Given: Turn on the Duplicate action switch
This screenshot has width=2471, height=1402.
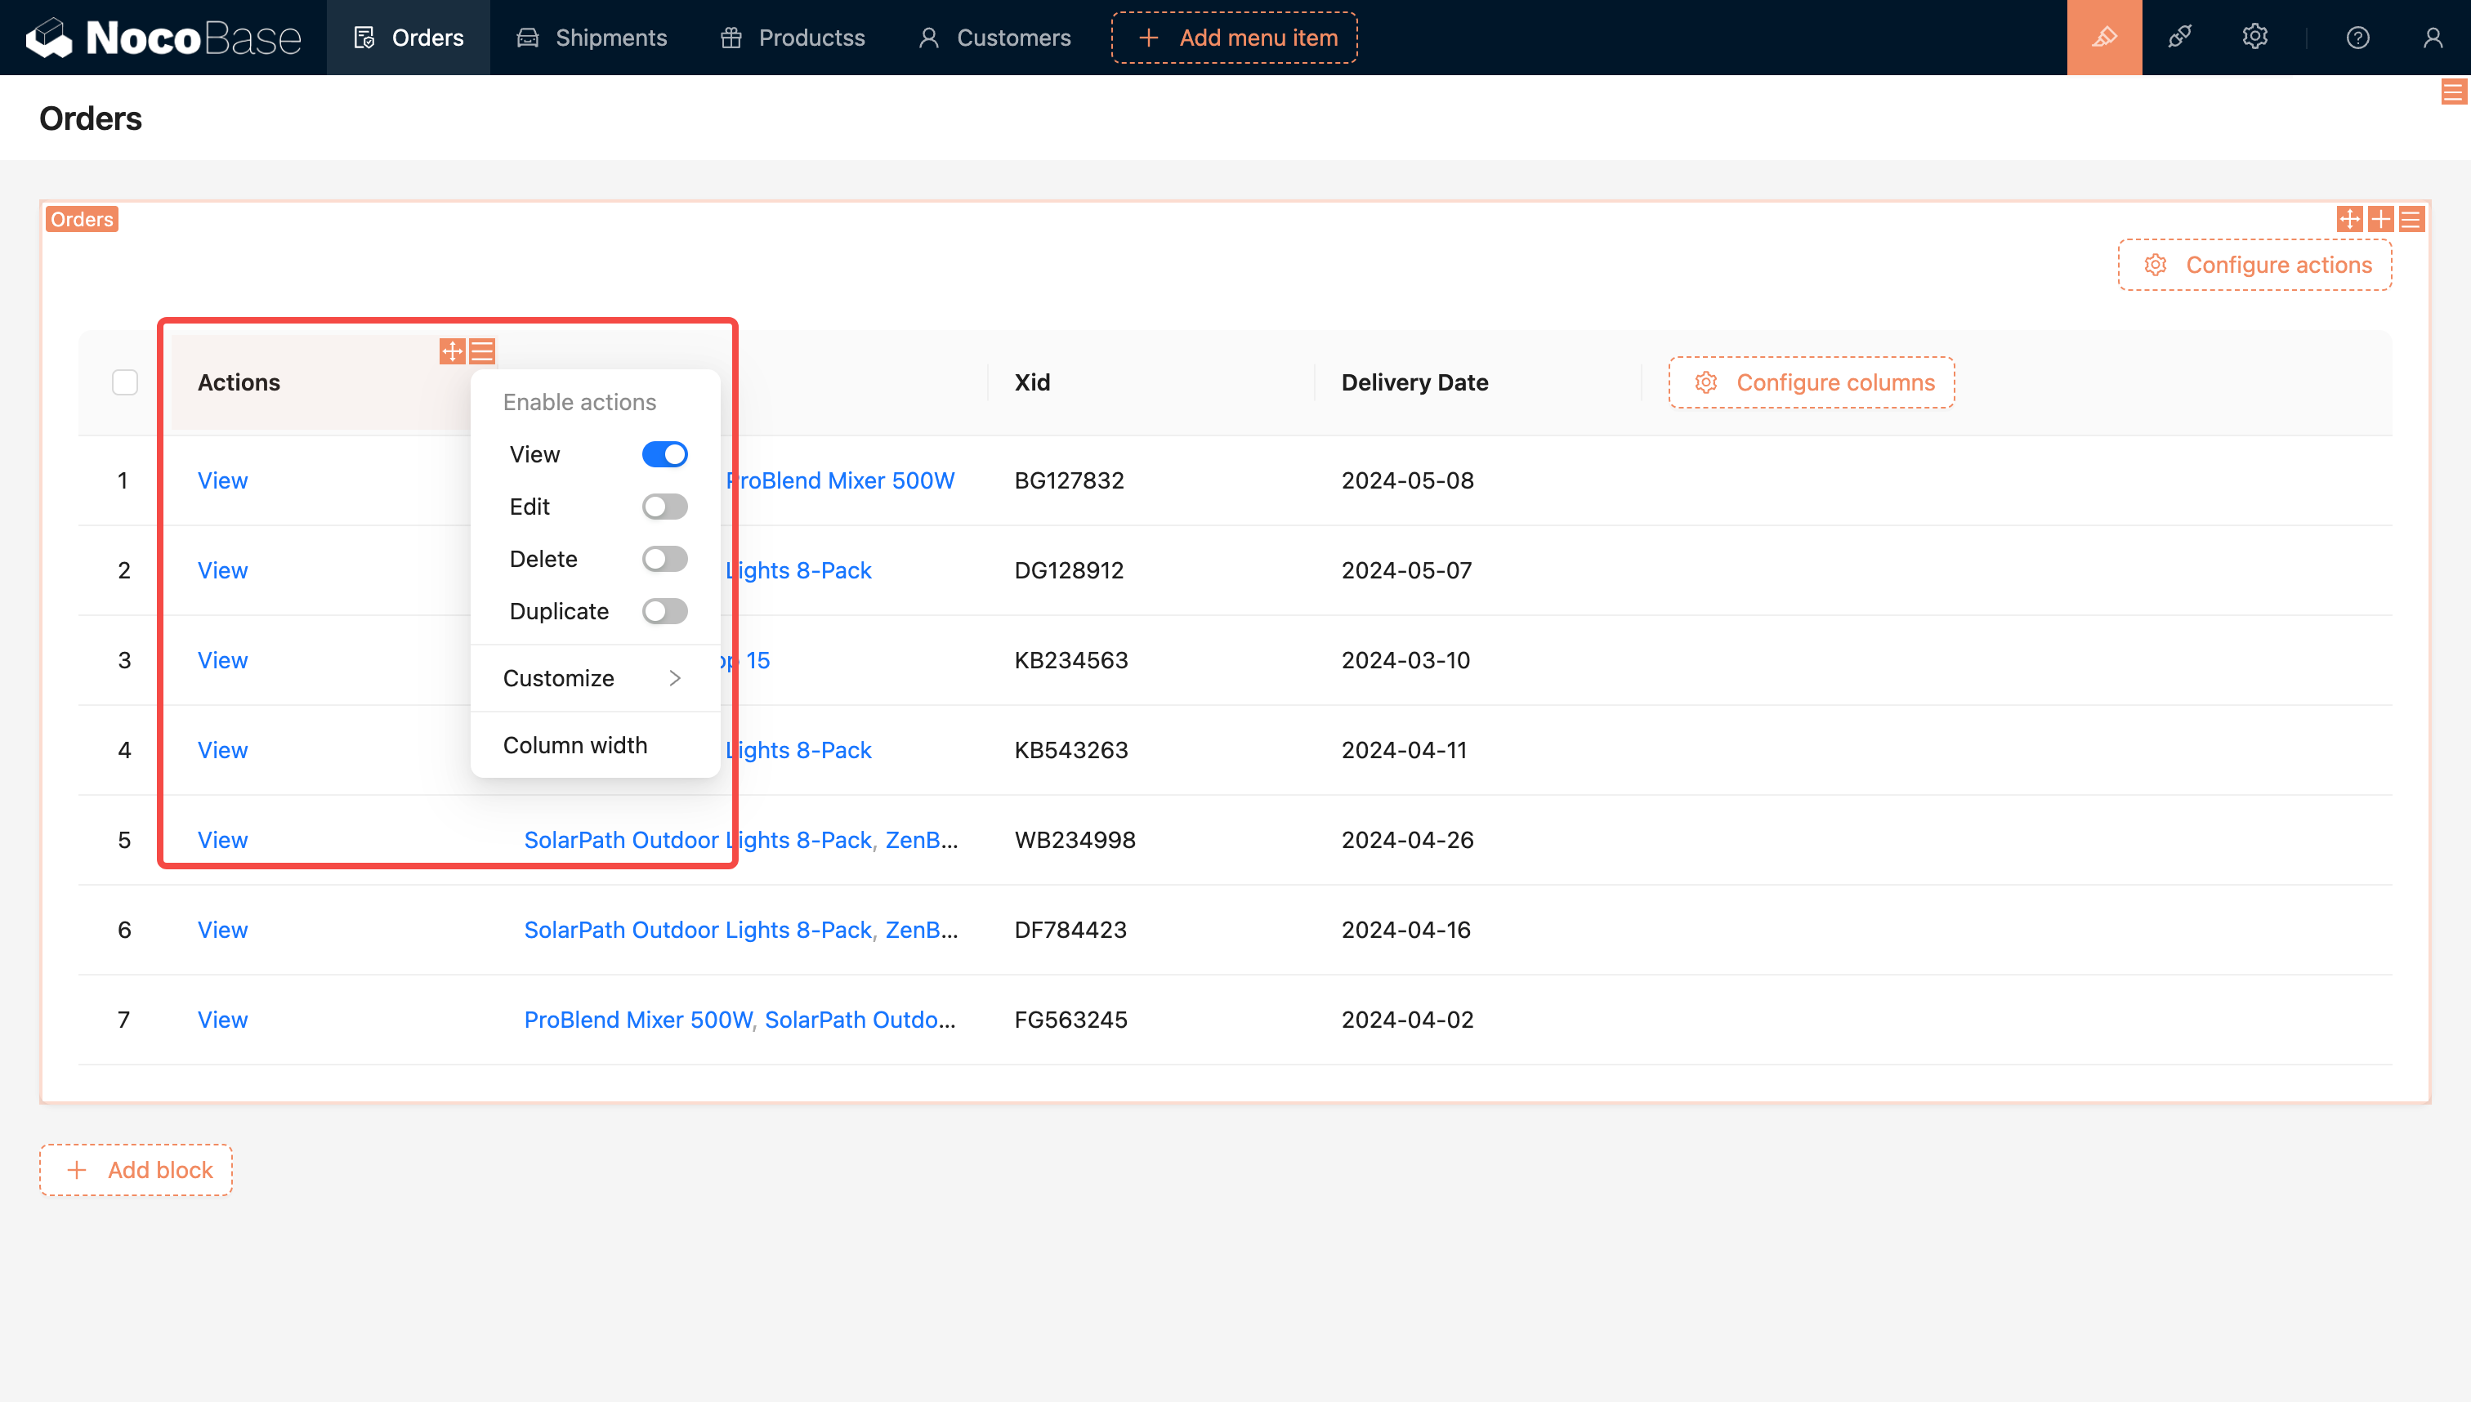Looking at the screenshot, I should tap(664, 611).
